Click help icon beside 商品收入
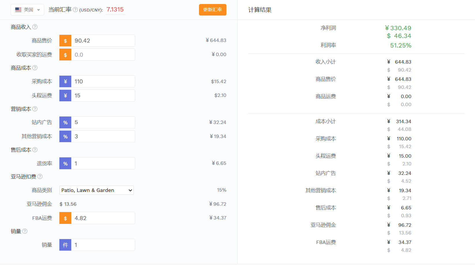475x265 pixels. 35,27
